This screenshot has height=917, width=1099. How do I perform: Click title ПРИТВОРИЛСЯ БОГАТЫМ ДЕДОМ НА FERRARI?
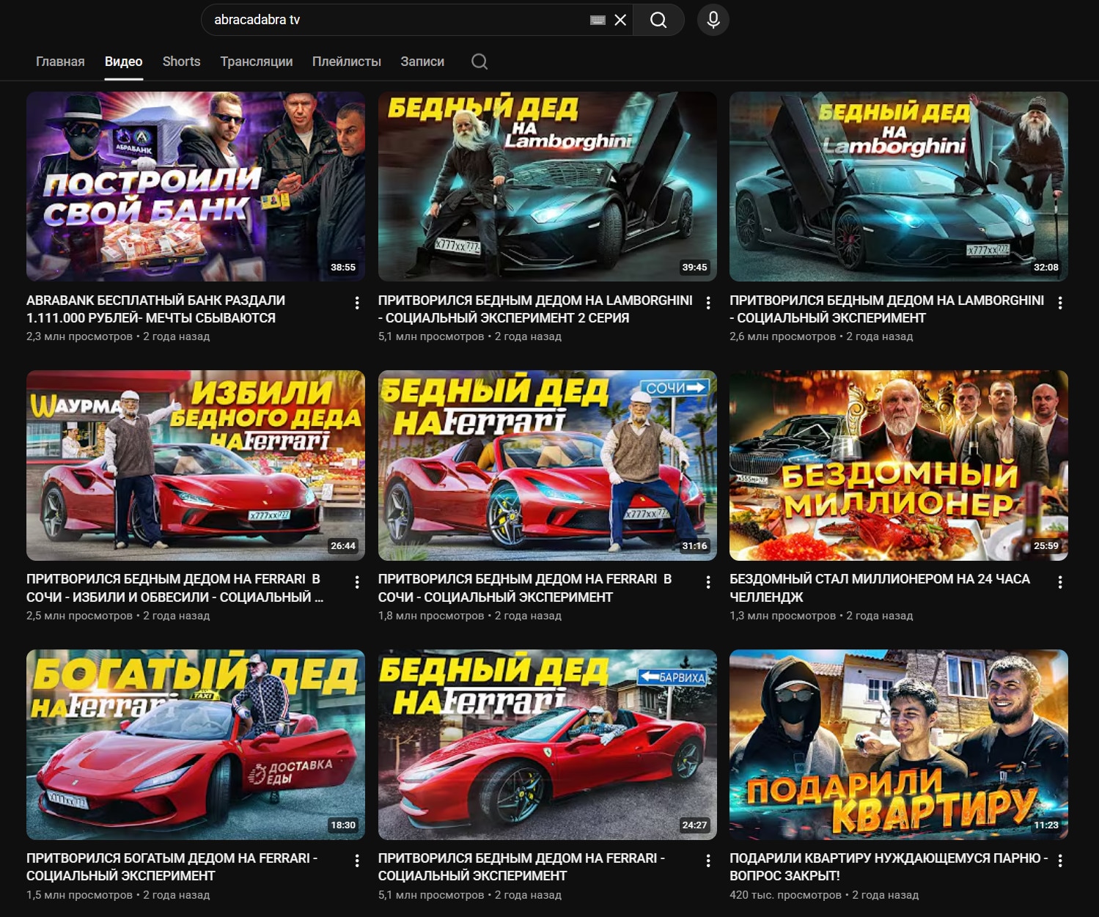coord(172,866)
